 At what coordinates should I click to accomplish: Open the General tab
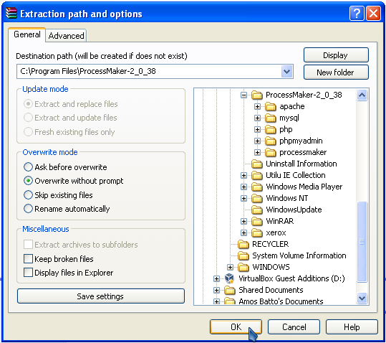click(26, 34)
